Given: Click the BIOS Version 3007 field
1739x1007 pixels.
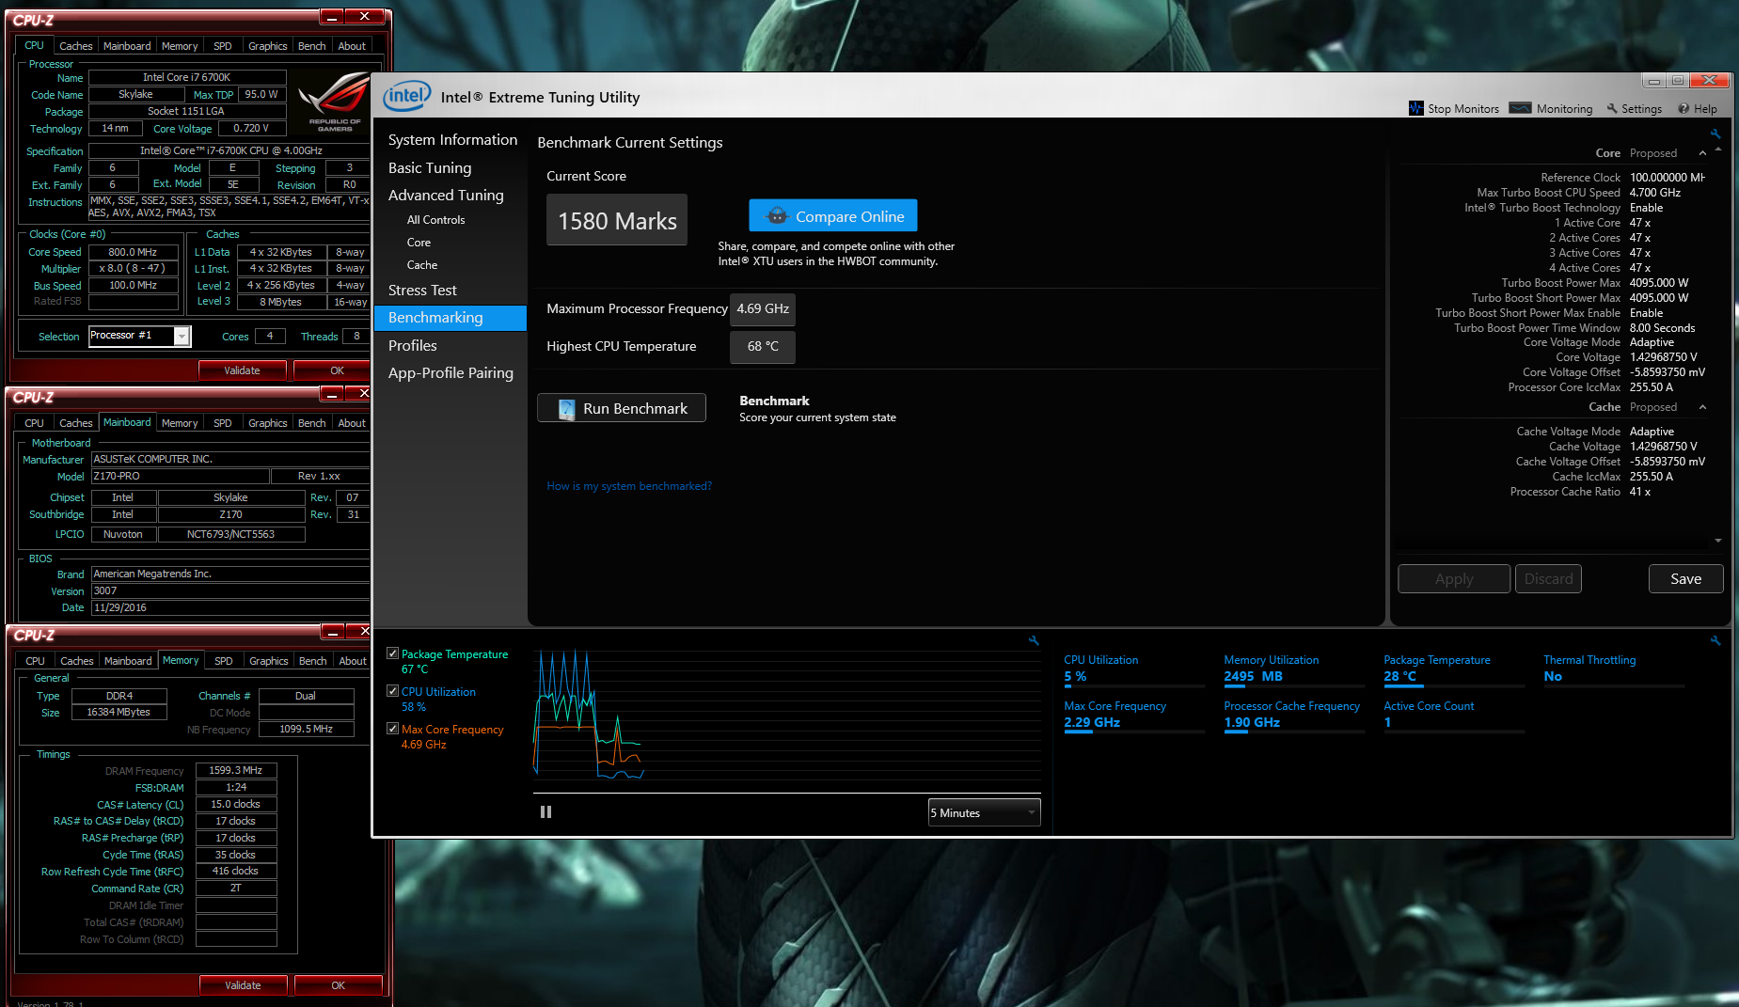Looking at the screenshot, I should 230,590.
